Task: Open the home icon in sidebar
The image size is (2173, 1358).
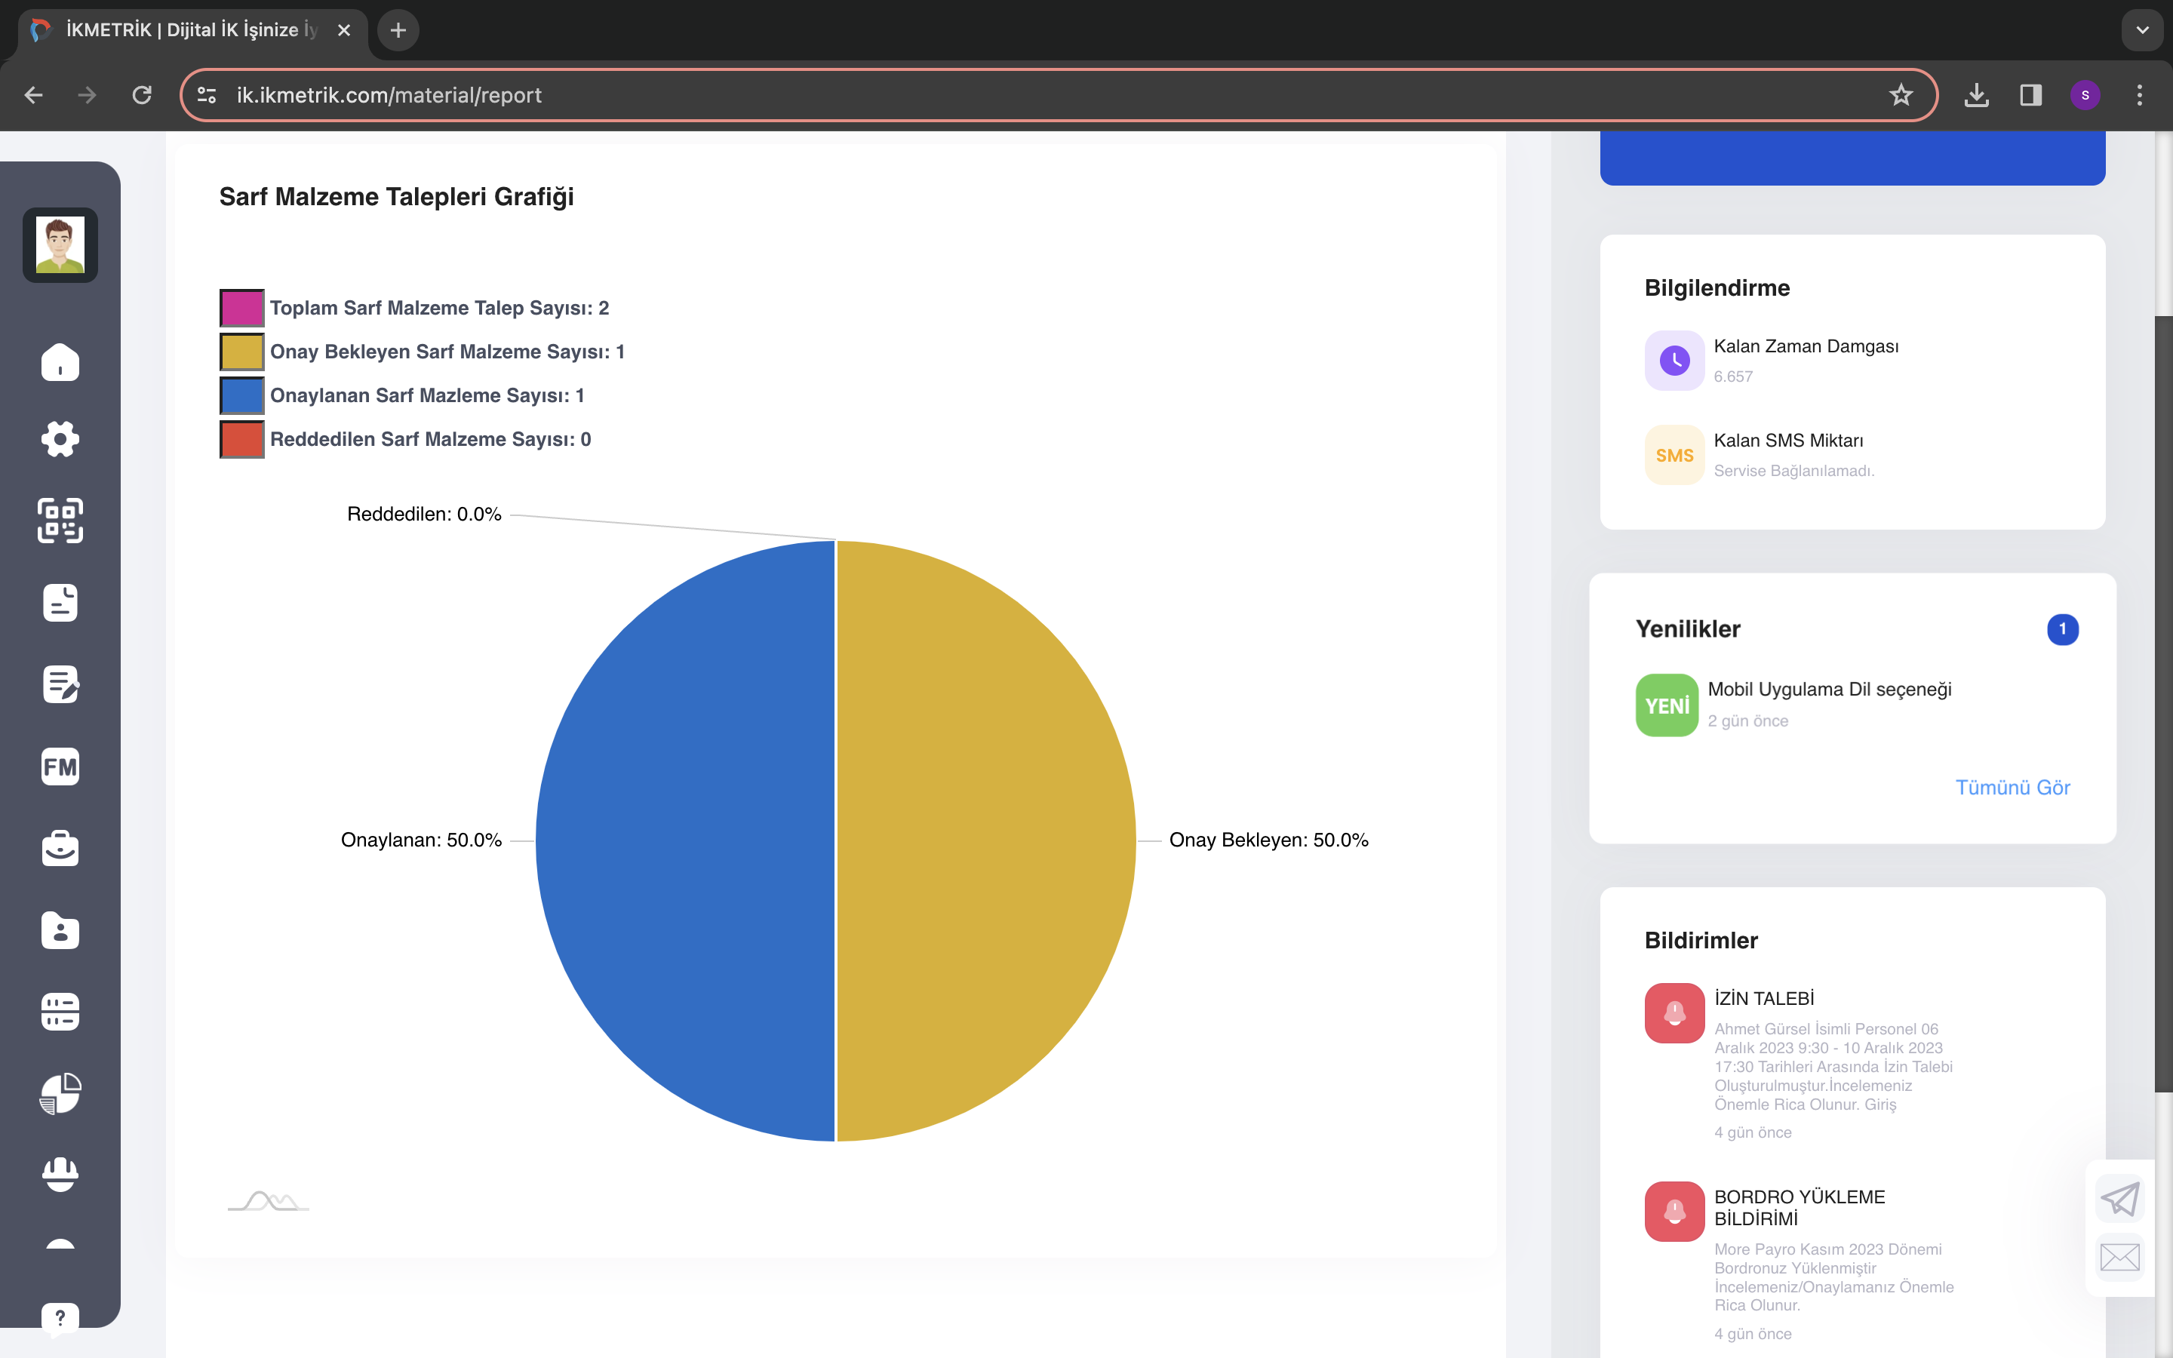Action: point(60,362)
